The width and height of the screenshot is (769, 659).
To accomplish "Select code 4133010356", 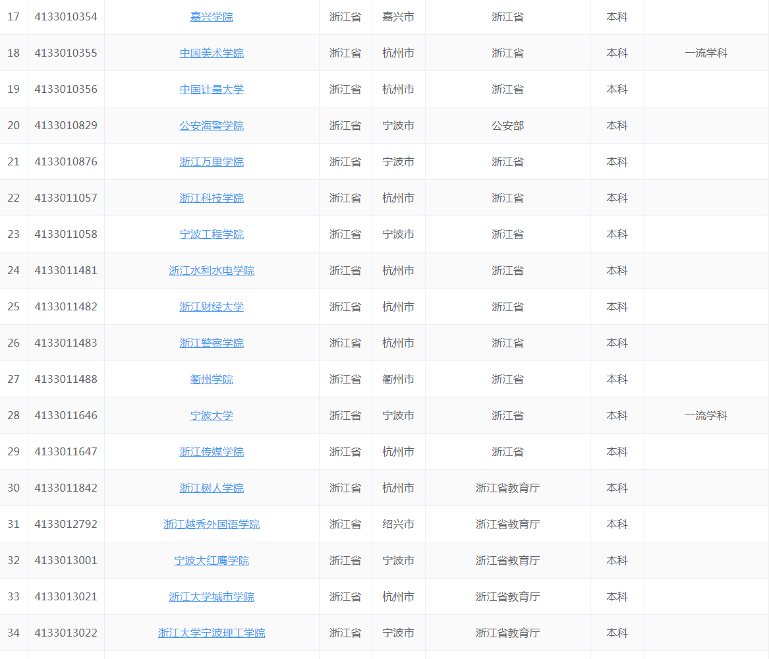I will (x=66, y=89).
